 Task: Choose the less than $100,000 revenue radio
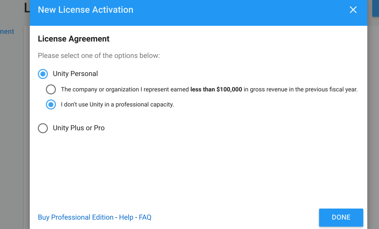[51, 89]
